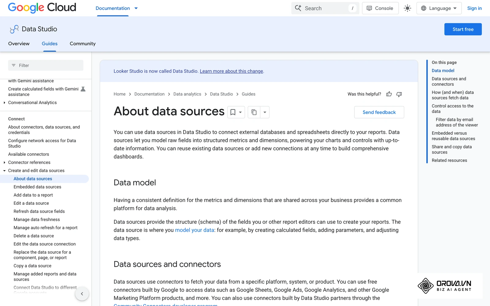490x306 pixels.
Task: Click the Send feedback button
Action: point(379,112)
